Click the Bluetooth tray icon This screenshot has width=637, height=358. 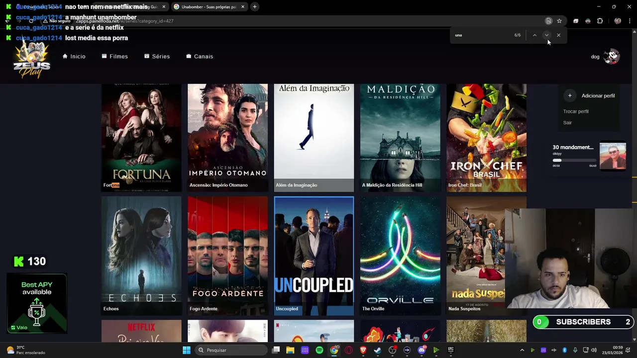565,350
